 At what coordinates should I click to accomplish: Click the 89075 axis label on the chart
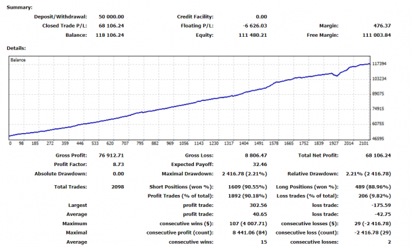(378, 94)
